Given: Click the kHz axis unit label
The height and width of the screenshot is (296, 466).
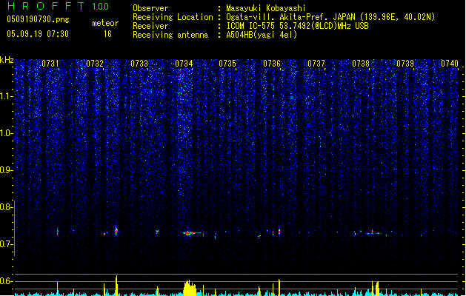Looking at the screenshot, I should pos(7,60).
